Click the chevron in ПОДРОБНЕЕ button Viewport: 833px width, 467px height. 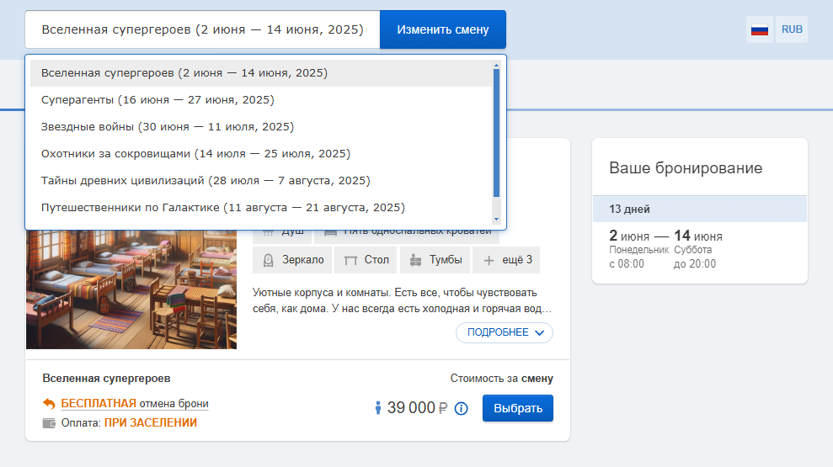(539, 332)
